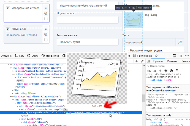Image resolution: width=190 pixels, height=126 pixels.
Task: Click the plus icon to create new node
Action: pos(137,61)
